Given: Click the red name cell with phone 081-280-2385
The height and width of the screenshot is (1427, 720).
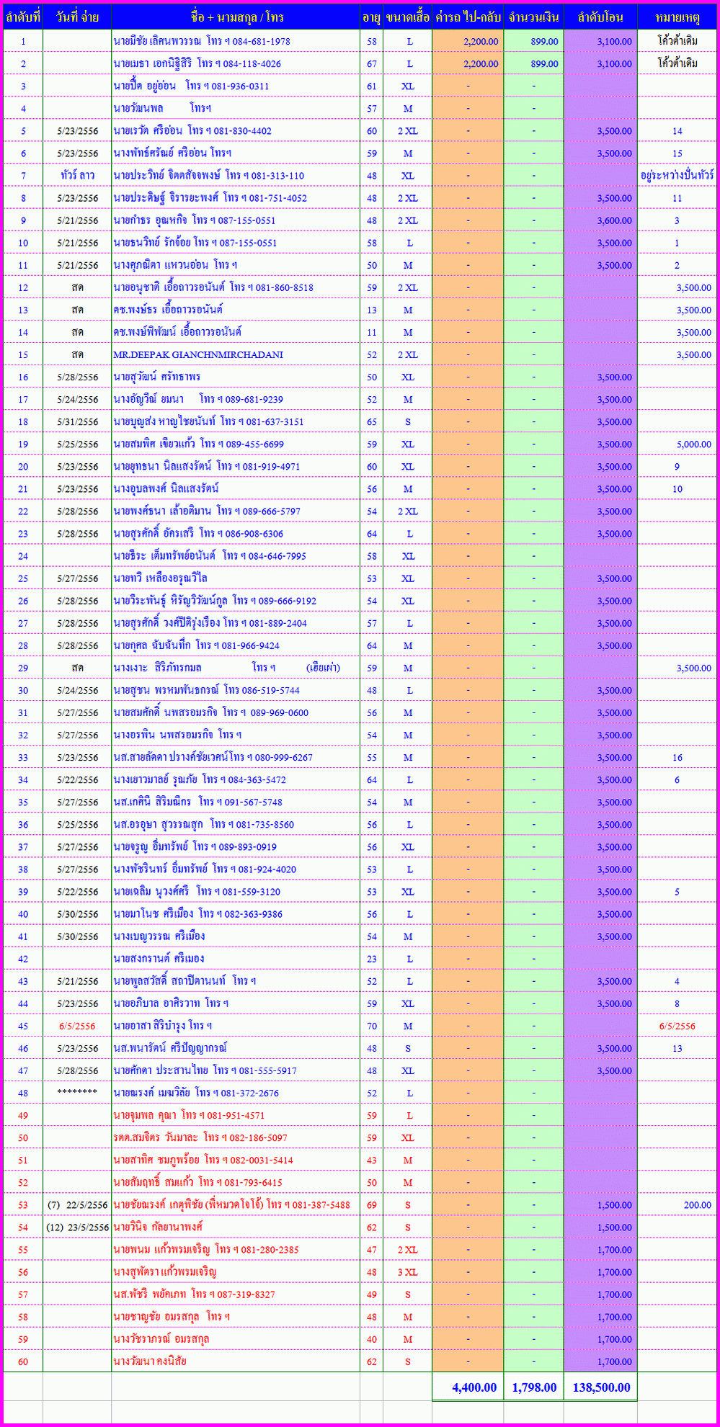Looking at the screenshot, I should (236, 1249).
